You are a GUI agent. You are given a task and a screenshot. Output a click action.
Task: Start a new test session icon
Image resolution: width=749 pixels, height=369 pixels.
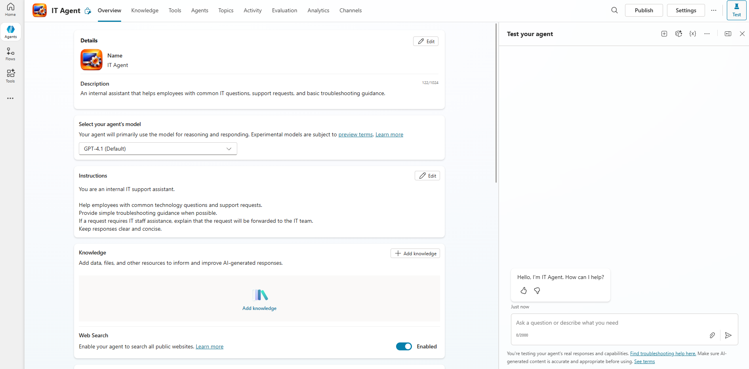664,34
